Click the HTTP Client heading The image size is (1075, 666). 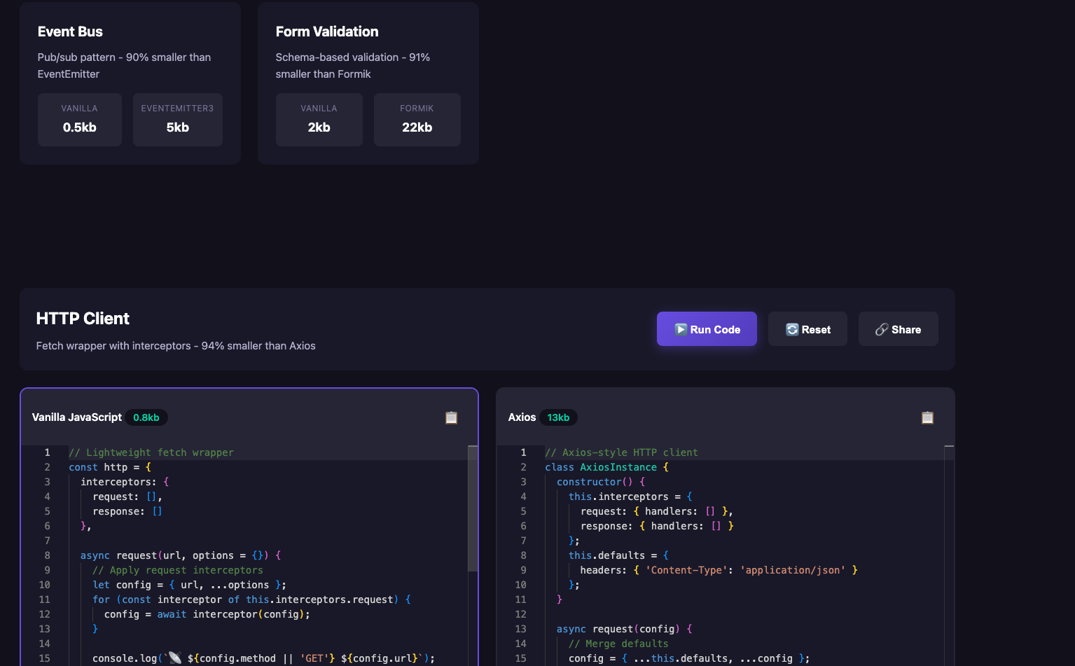coord(83,318)
